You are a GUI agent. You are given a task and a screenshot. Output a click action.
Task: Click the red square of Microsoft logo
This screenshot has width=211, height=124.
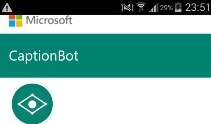click(x=12, y=17)
